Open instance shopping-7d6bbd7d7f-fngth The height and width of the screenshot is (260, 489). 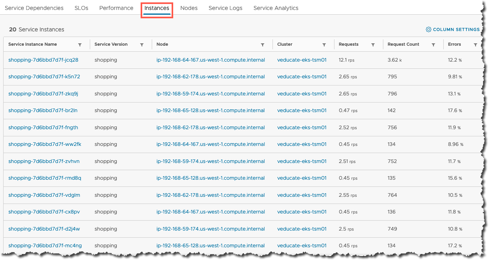click(x=43, y=128)
